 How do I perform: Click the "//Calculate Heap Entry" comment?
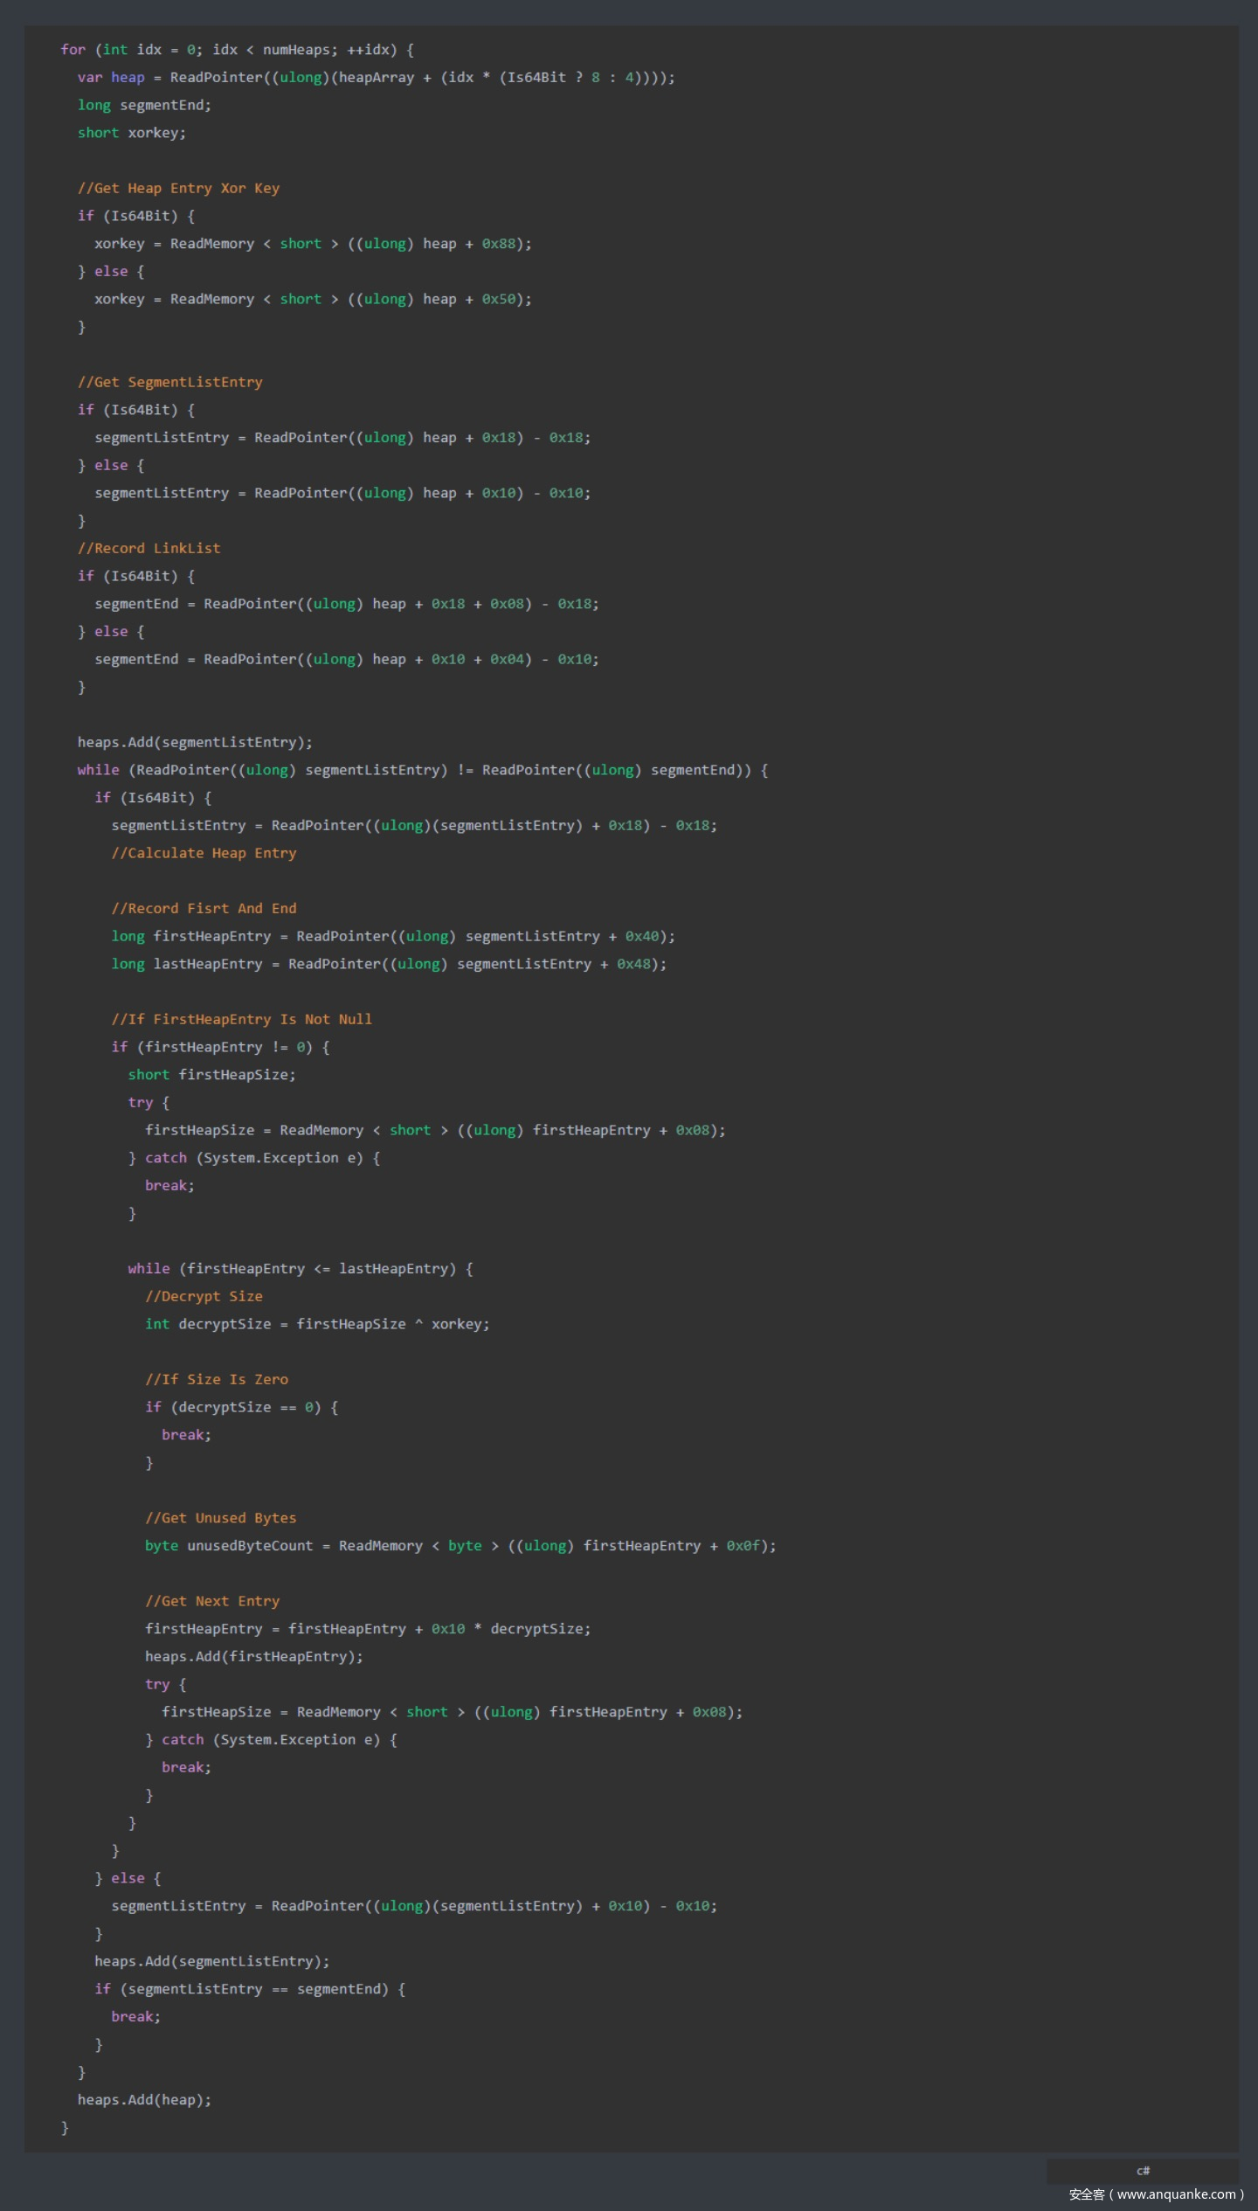204,854
